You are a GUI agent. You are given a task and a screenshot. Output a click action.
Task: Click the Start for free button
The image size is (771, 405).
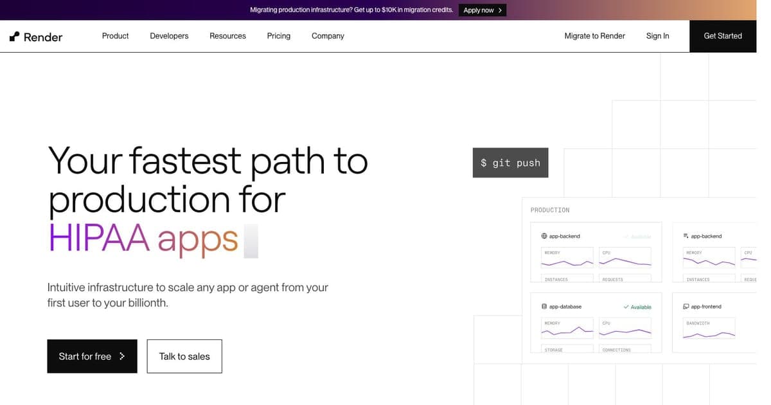(92, 356)
